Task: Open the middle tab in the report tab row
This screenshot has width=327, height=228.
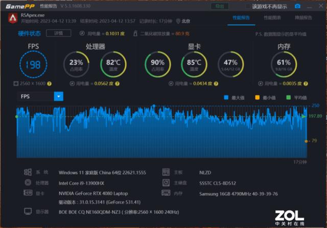Action: tap(272, 18)
